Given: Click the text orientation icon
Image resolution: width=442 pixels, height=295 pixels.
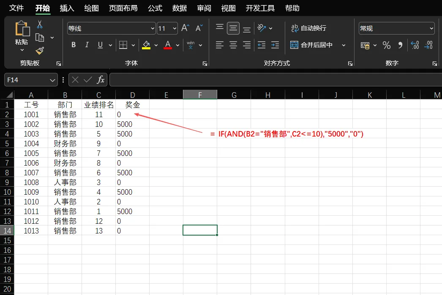Looking at the screenshot, I should [x=262, y=28].
